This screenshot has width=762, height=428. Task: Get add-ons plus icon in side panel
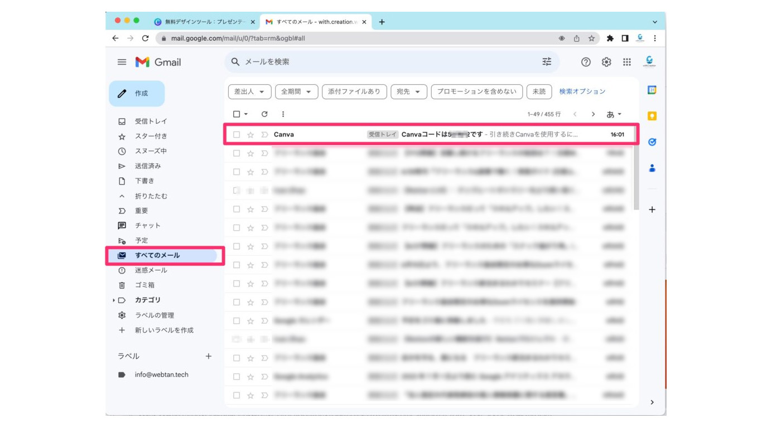(652, 210)
